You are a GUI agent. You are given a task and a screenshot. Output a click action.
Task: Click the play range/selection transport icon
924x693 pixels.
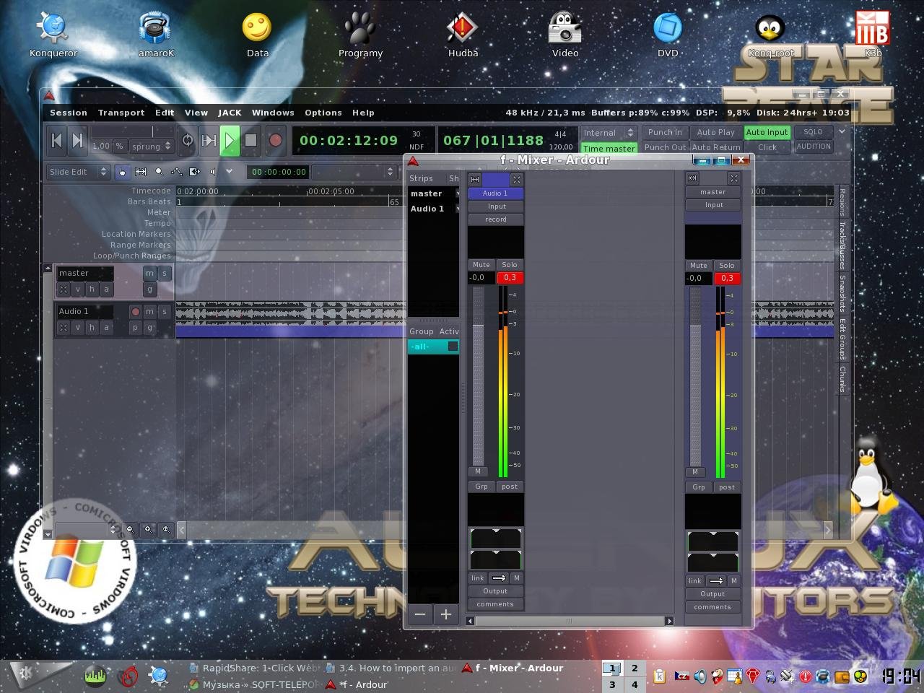pos(209,141)
